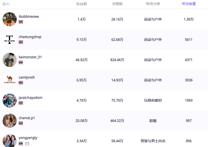Sort by 带货销量 column header
This screenshot has height=147, width=208.
[188, 4]
